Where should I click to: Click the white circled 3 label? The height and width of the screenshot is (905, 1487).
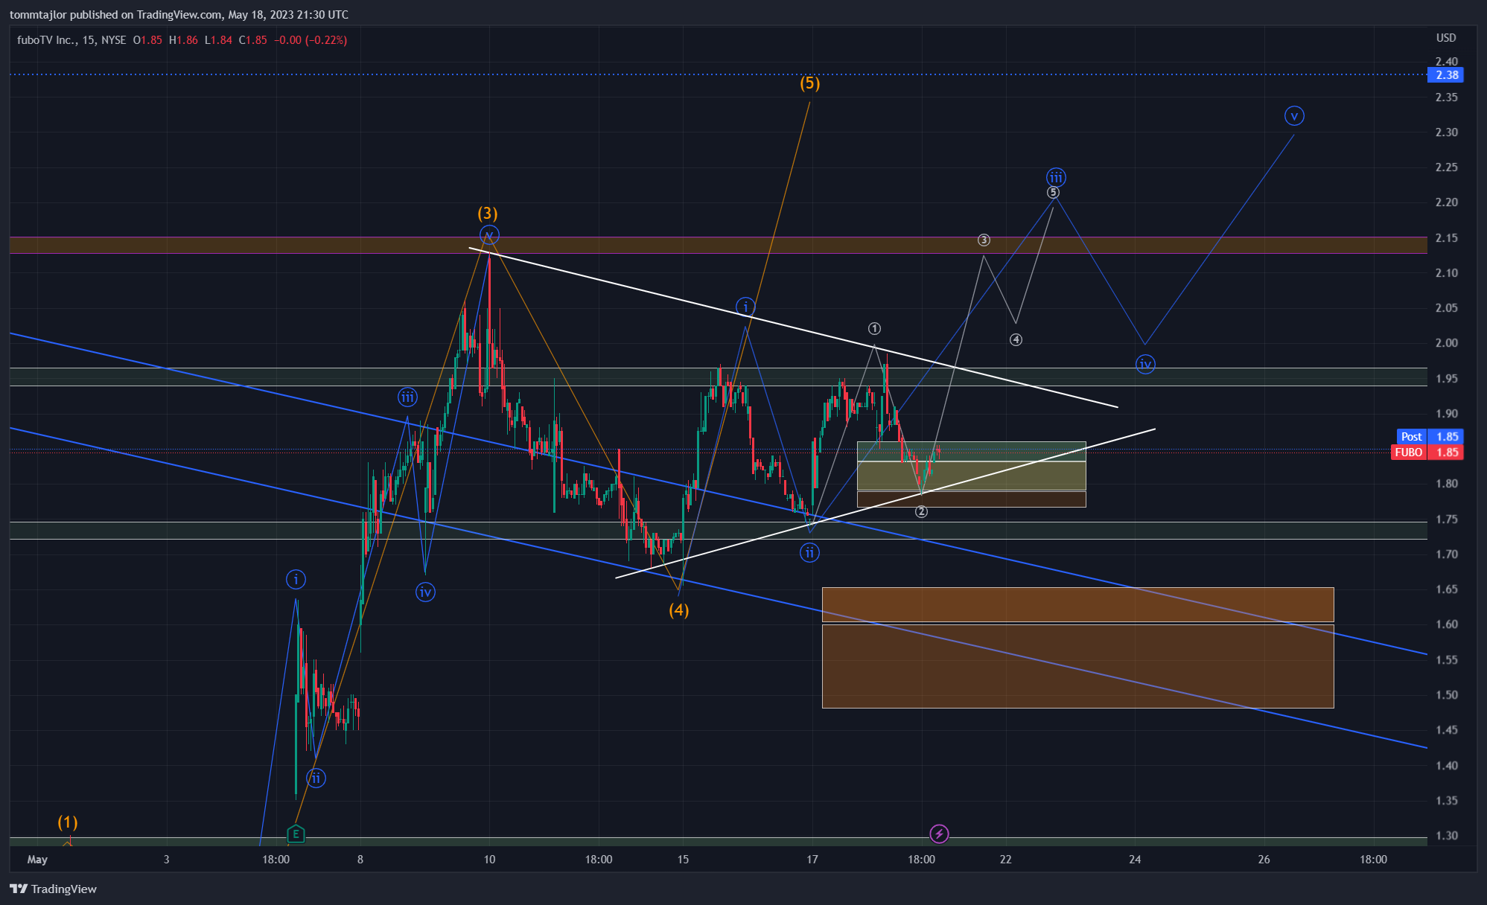(x=984, y=240)
